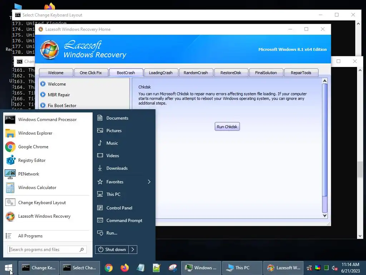Open Registry Editor from Start menu
Image resolution: width=366 pixels, height=275 pixels.
(47, 160)
